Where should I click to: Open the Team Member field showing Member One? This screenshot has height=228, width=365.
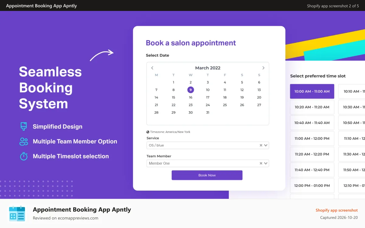click(x=208, y=163)
